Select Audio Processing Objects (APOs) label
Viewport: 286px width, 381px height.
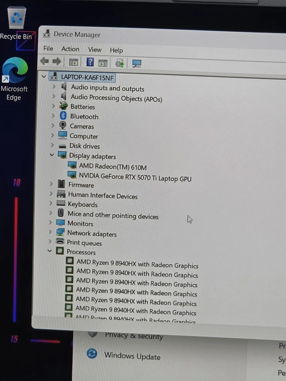point(116,98)
